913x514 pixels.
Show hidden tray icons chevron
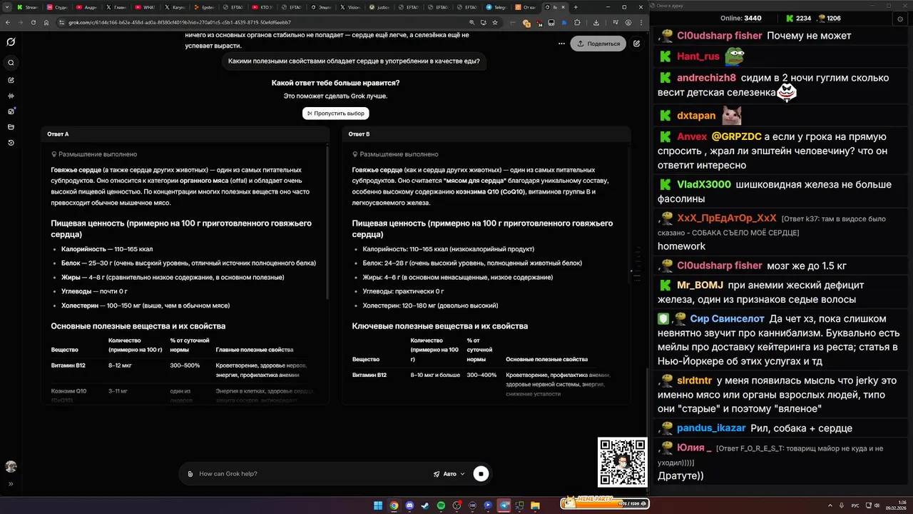point(830,505)
